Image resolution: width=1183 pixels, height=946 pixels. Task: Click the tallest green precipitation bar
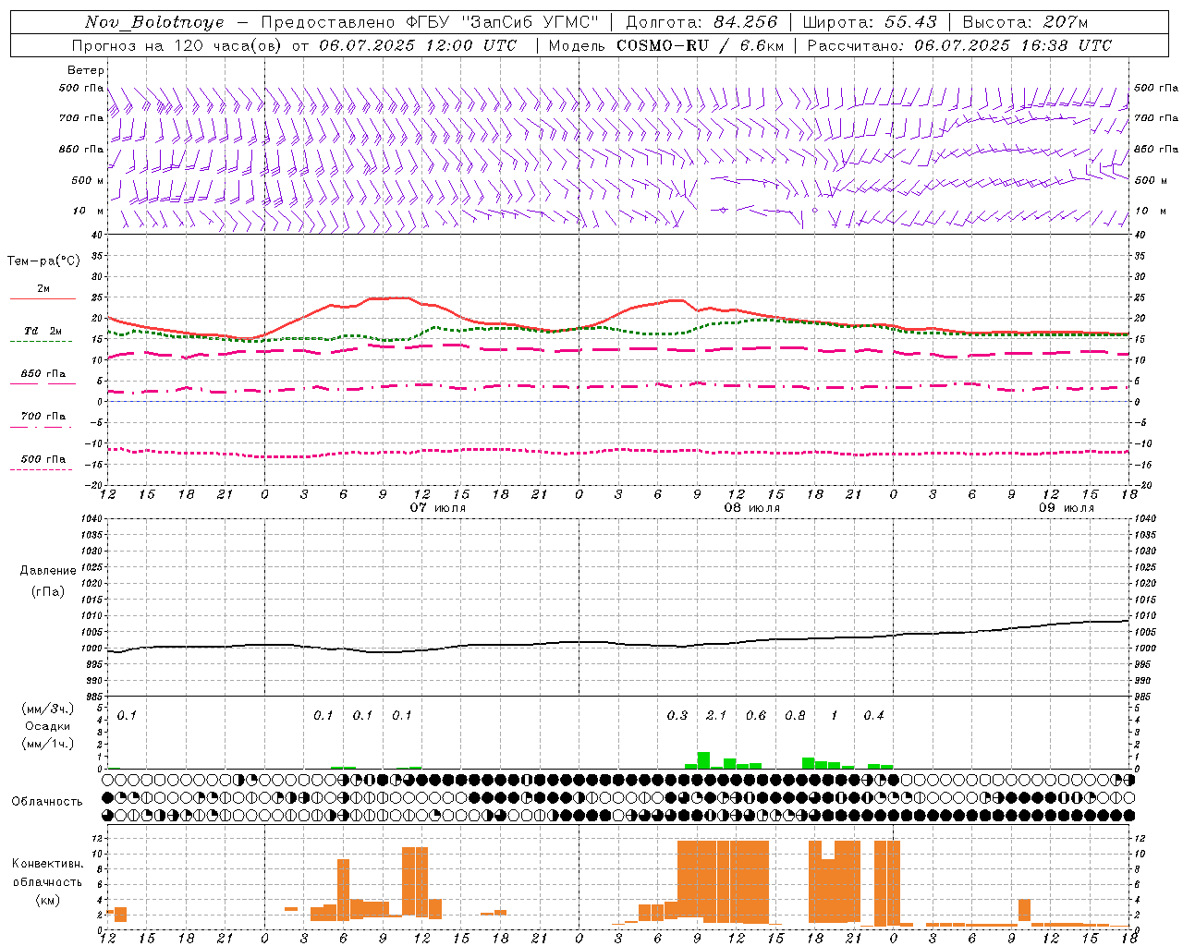[703, 760]
